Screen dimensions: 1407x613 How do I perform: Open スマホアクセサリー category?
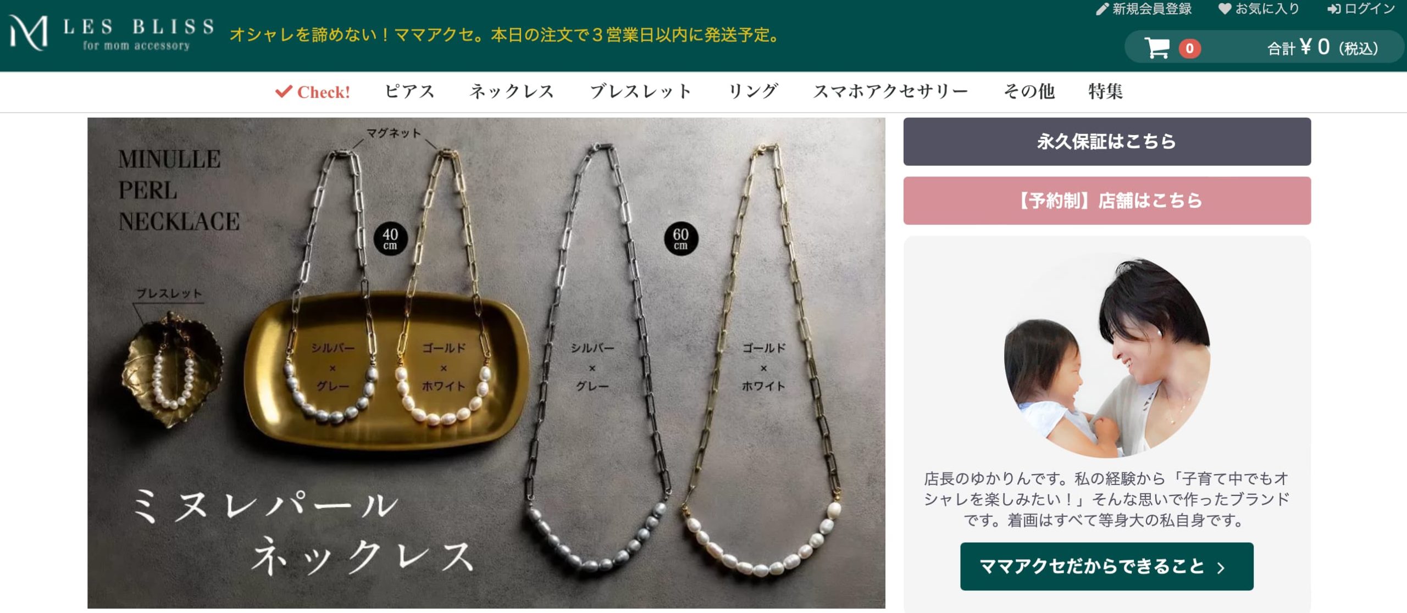pos(891,91)
